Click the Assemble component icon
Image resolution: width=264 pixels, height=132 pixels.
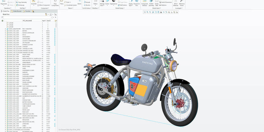(34, 3)
